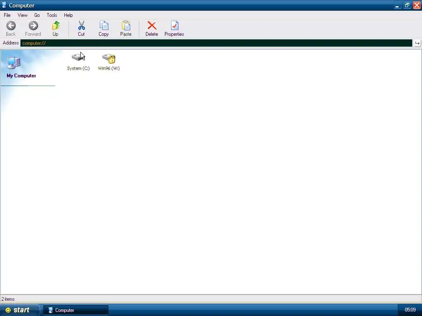Restore down the Computer window
422x316 pixels.
point(407,5)
